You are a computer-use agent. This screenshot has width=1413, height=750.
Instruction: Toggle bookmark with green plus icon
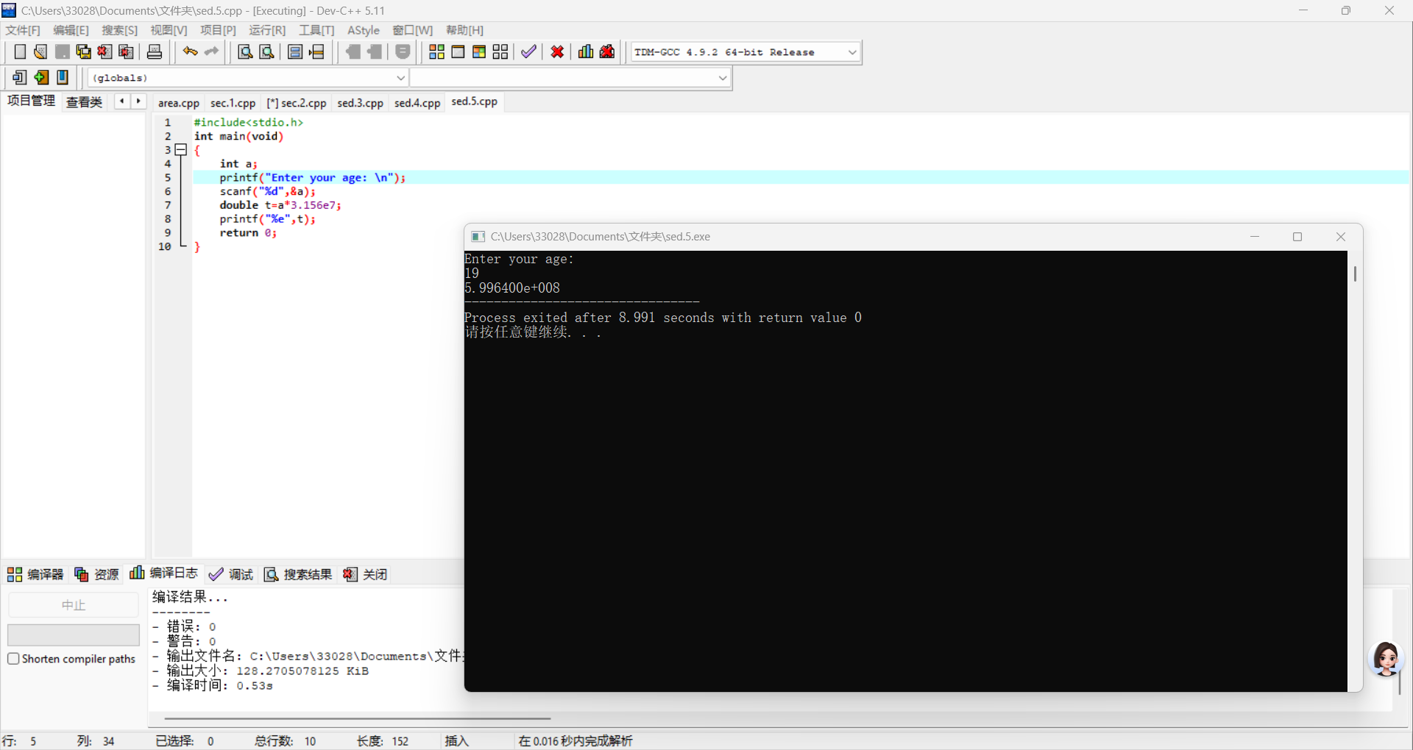[41, 77]
